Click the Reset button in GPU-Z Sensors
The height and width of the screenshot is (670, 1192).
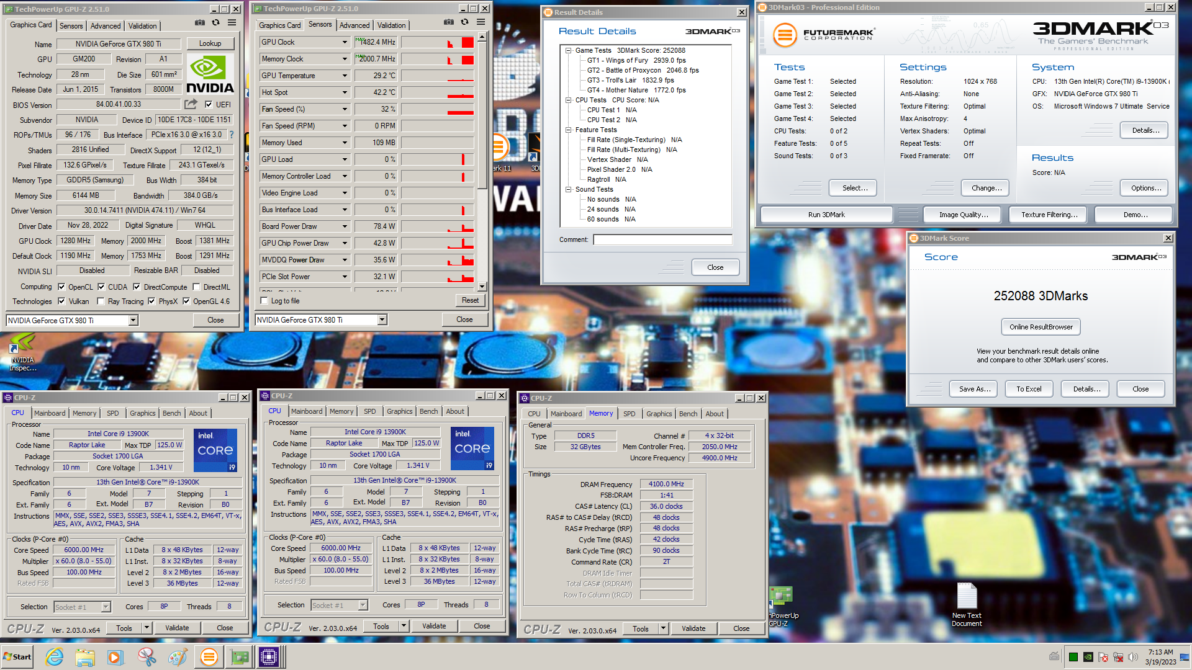pyautogui.click(x=470, y=300)
